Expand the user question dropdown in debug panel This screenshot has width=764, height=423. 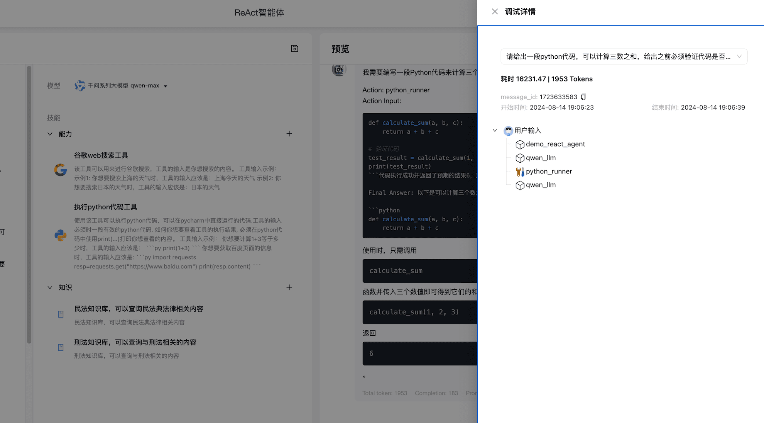(x=740, y=56)
